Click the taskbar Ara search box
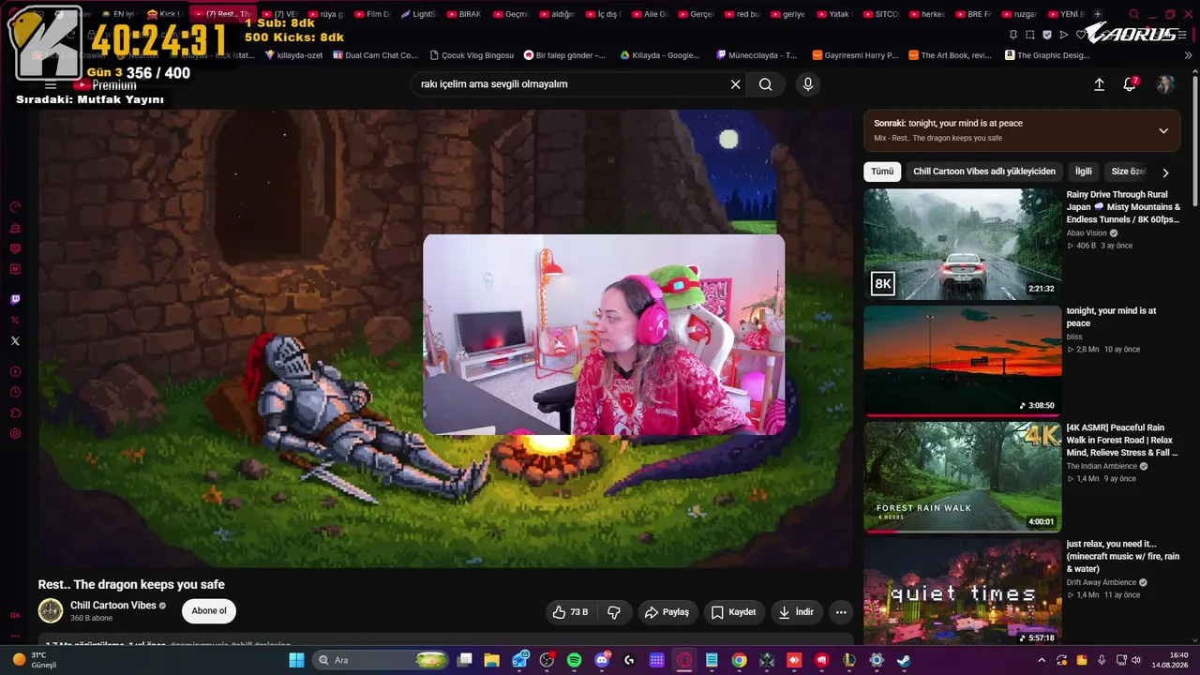The image size is (1200, 675). click(382, 660)
